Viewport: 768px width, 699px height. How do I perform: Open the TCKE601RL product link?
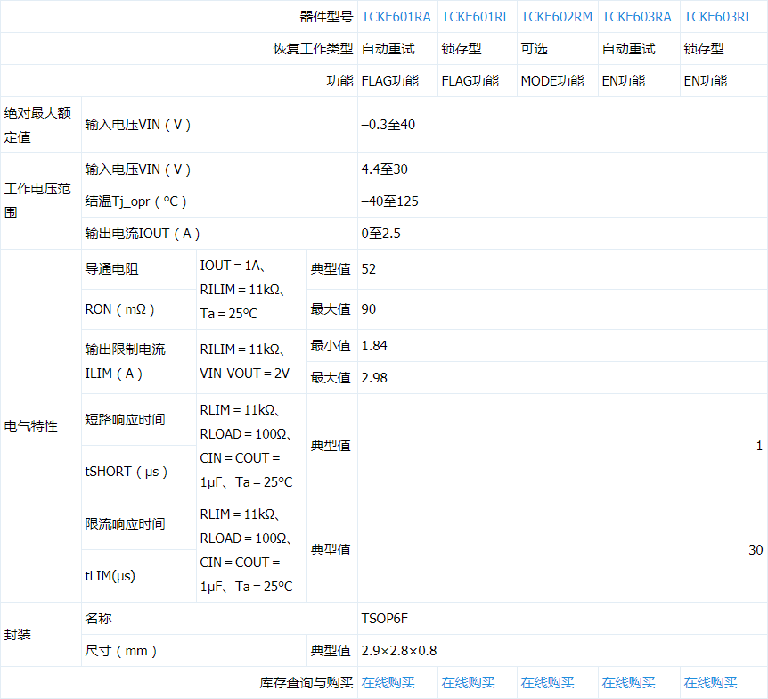point(474,16)
